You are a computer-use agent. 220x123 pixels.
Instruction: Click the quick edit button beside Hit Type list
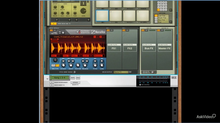[171, 22]
